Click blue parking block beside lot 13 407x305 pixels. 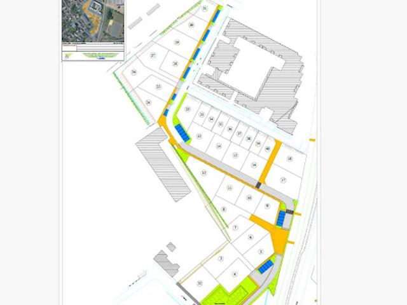(x=183, y=133)
